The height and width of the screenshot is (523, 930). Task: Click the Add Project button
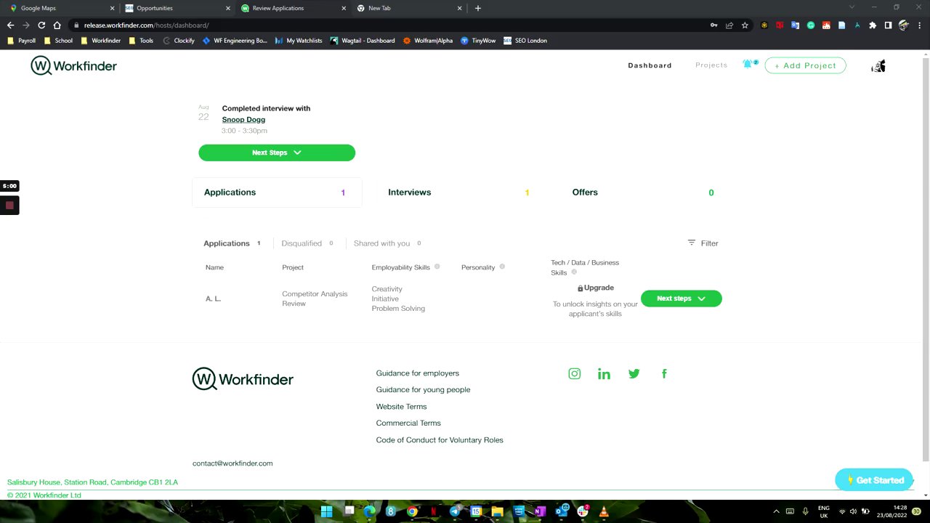click(x=805, y=65)
